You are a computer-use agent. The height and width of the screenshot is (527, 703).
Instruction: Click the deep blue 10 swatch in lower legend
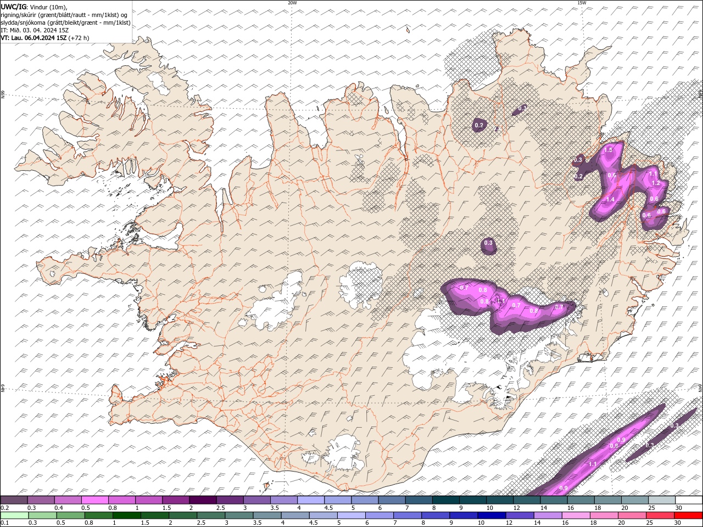pyautogui.click(x=492, y=515)
